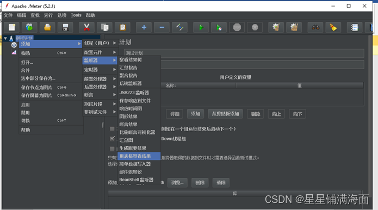Open 选项 menu in menu bar
The width and height of the screenshot is (378, 210).
click(61, 15)
